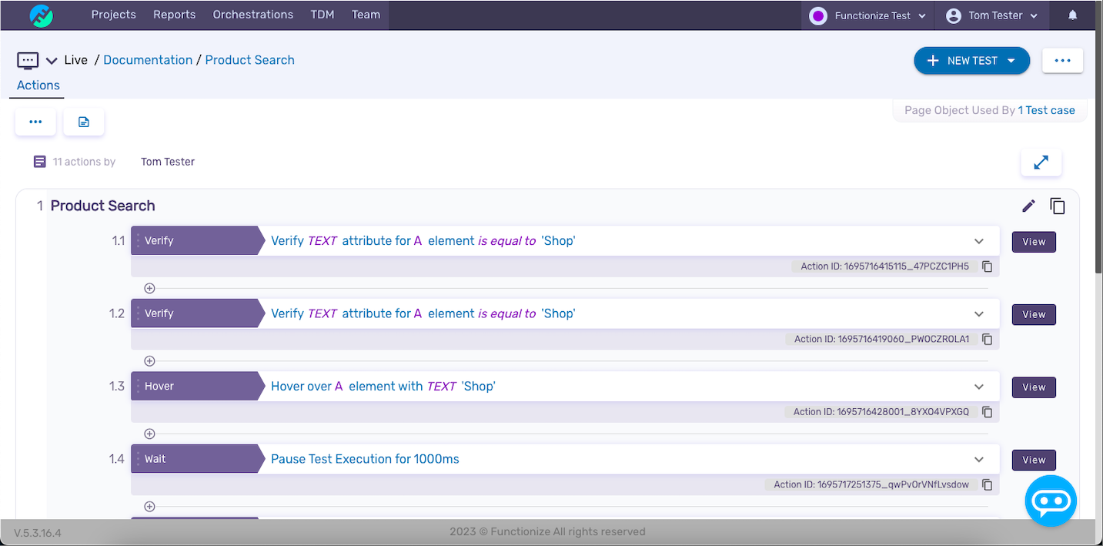
Task: Copy the Action ID ending PWOCZROLA1
Action: pos(988,339)
